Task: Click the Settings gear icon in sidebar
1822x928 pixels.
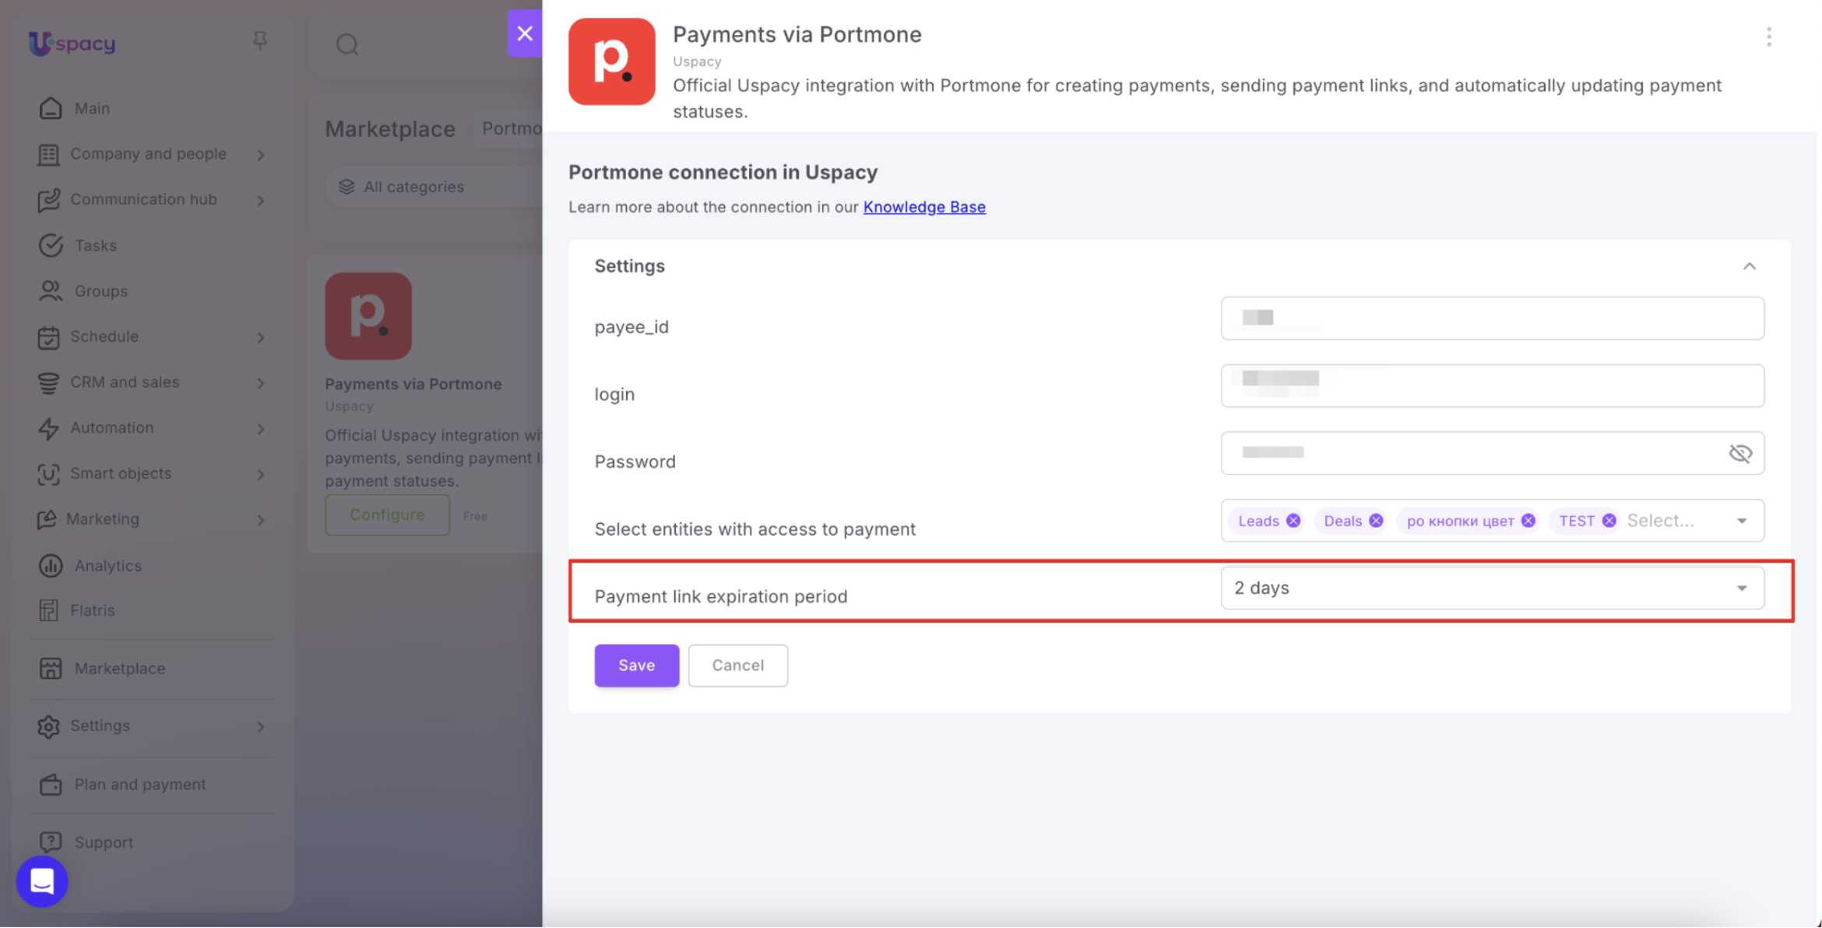Action: tap(48, 726)
